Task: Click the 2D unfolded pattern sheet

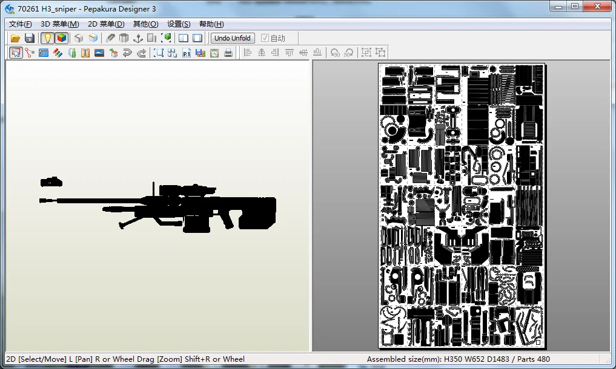Action: tap(462, 206)
